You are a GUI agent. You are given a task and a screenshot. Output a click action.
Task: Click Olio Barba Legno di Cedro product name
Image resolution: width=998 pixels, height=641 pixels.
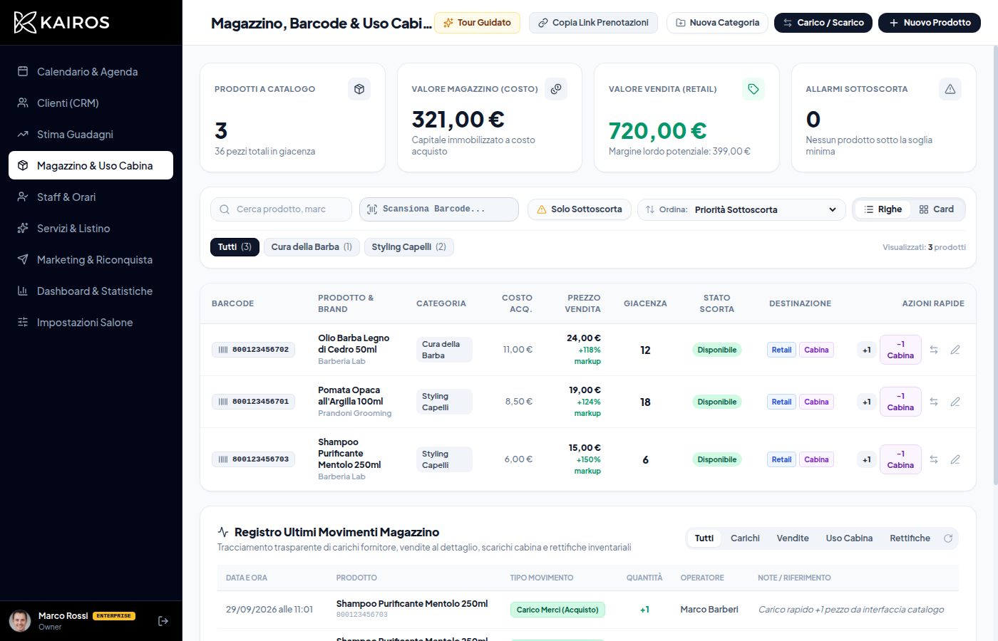pos(354,344)
